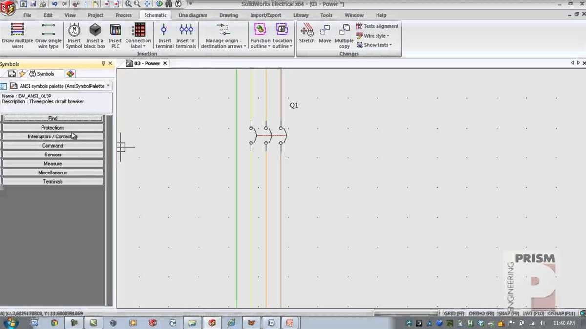Unpin the Symbols panel

[103, 64]
